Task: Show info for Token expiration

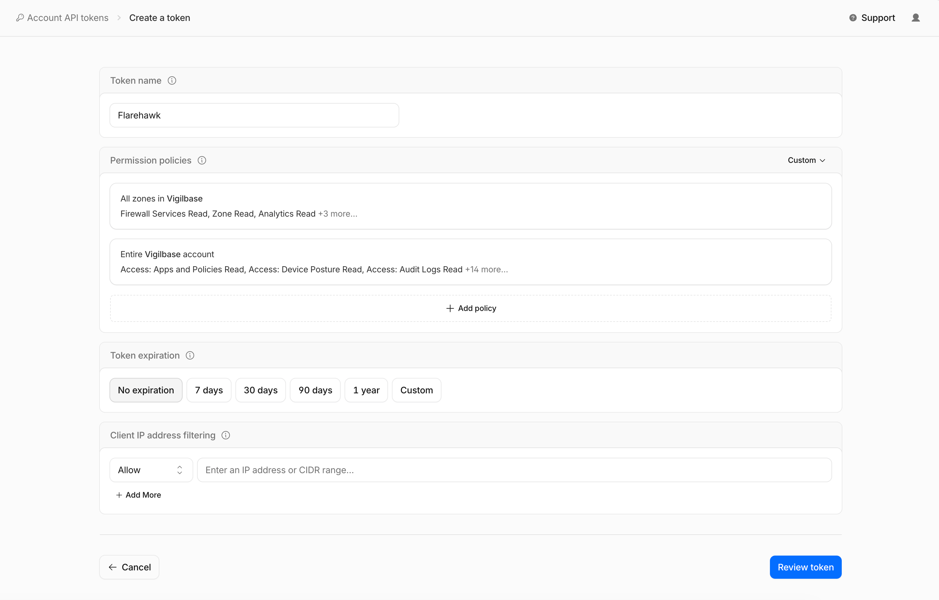Action: 190,356
